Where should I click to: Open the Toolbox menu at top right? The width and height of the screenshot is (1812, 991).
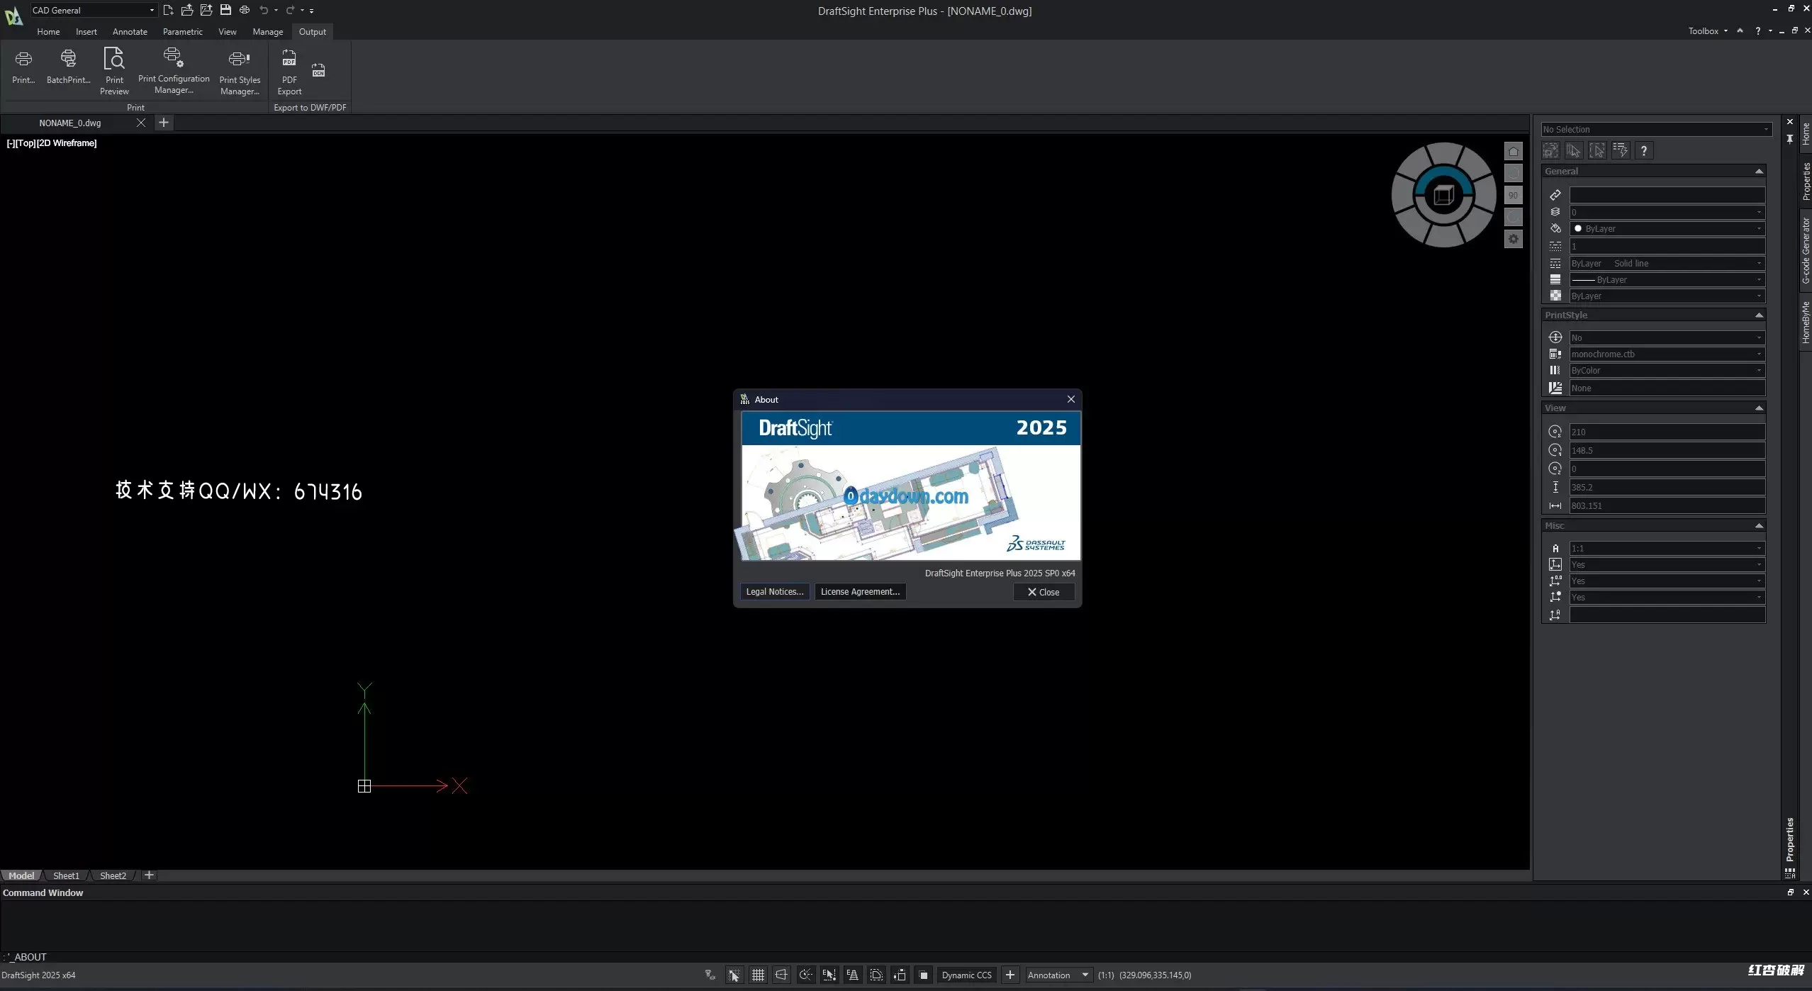pyautogui.click(x=1707, y=30)
